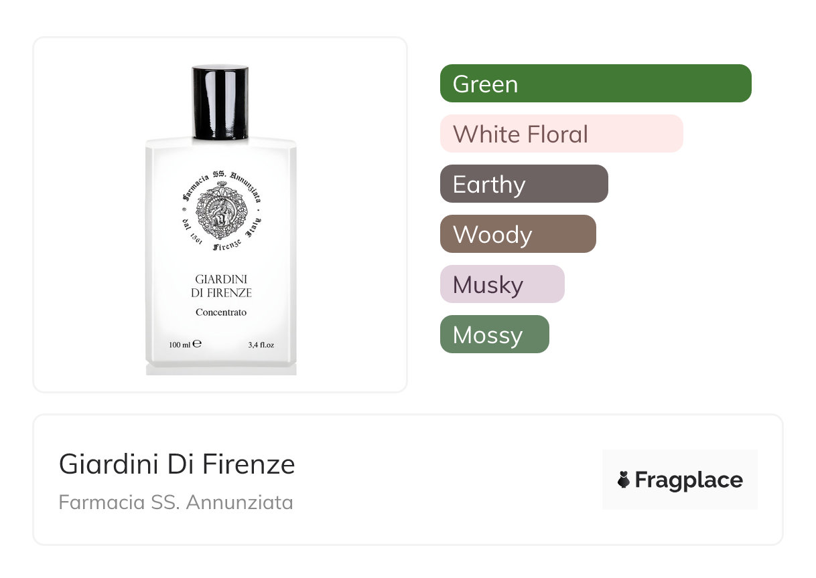The height and width of the screenshot is (578, 816).
Task: Click the Fragplace logo icon
Action: (x=624, y=480)
